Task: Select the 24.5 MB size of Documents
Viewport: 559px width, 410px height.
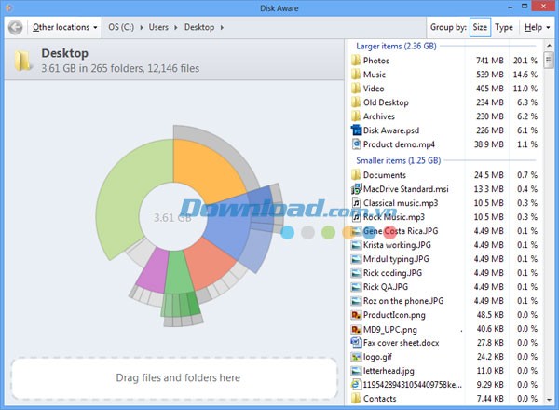Action: pos(489,174)
